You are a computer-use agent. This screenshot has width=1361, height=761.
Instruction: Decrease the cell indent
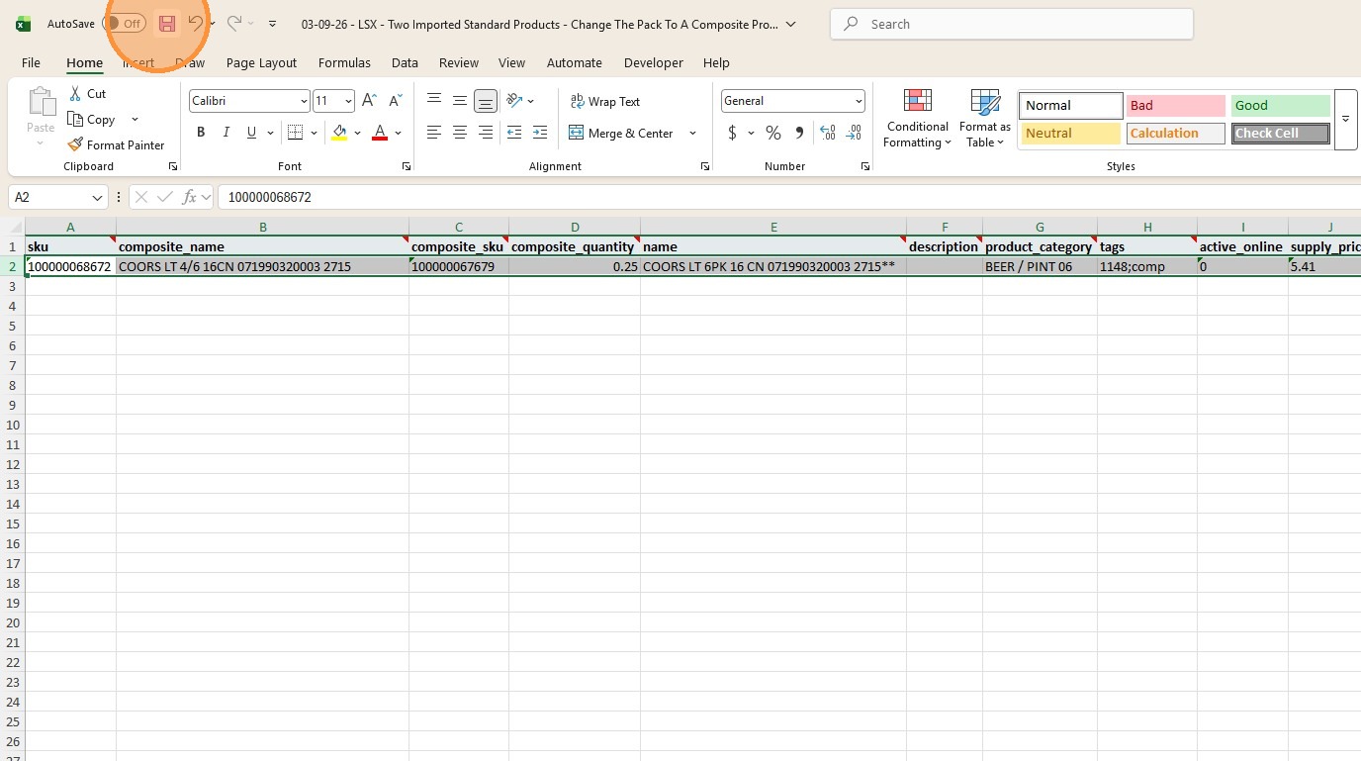tap(514, 133)
